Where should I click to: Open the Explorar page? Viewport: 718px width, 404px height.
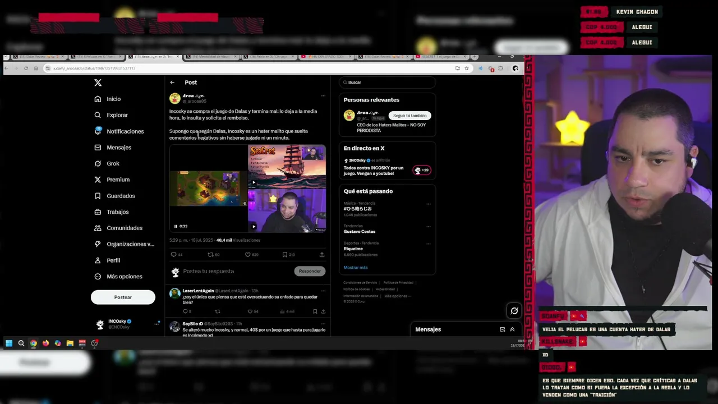pyautogui.click(x=111, y=115)
